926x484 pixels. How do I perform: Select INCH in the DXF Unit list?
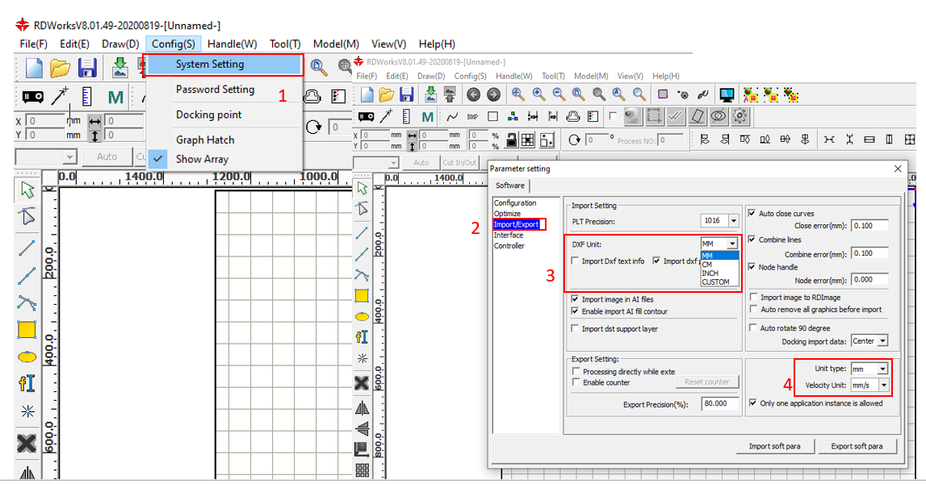point(719,273)
